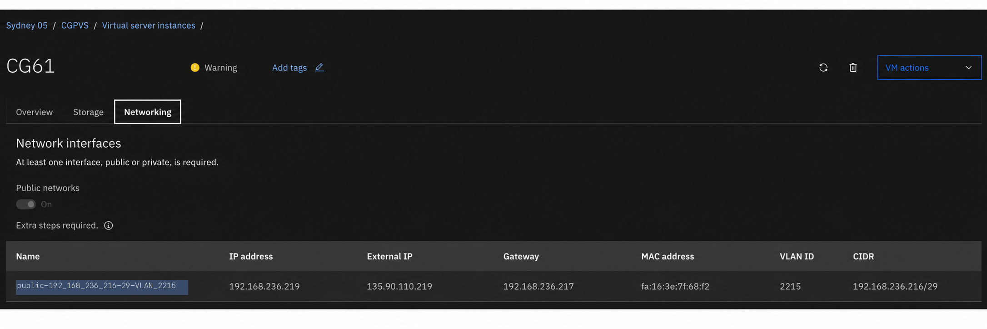Screen dimensions: 987x329
Task: Go to Sydney 05 breadcrumb link
Action: click(27, 25)
